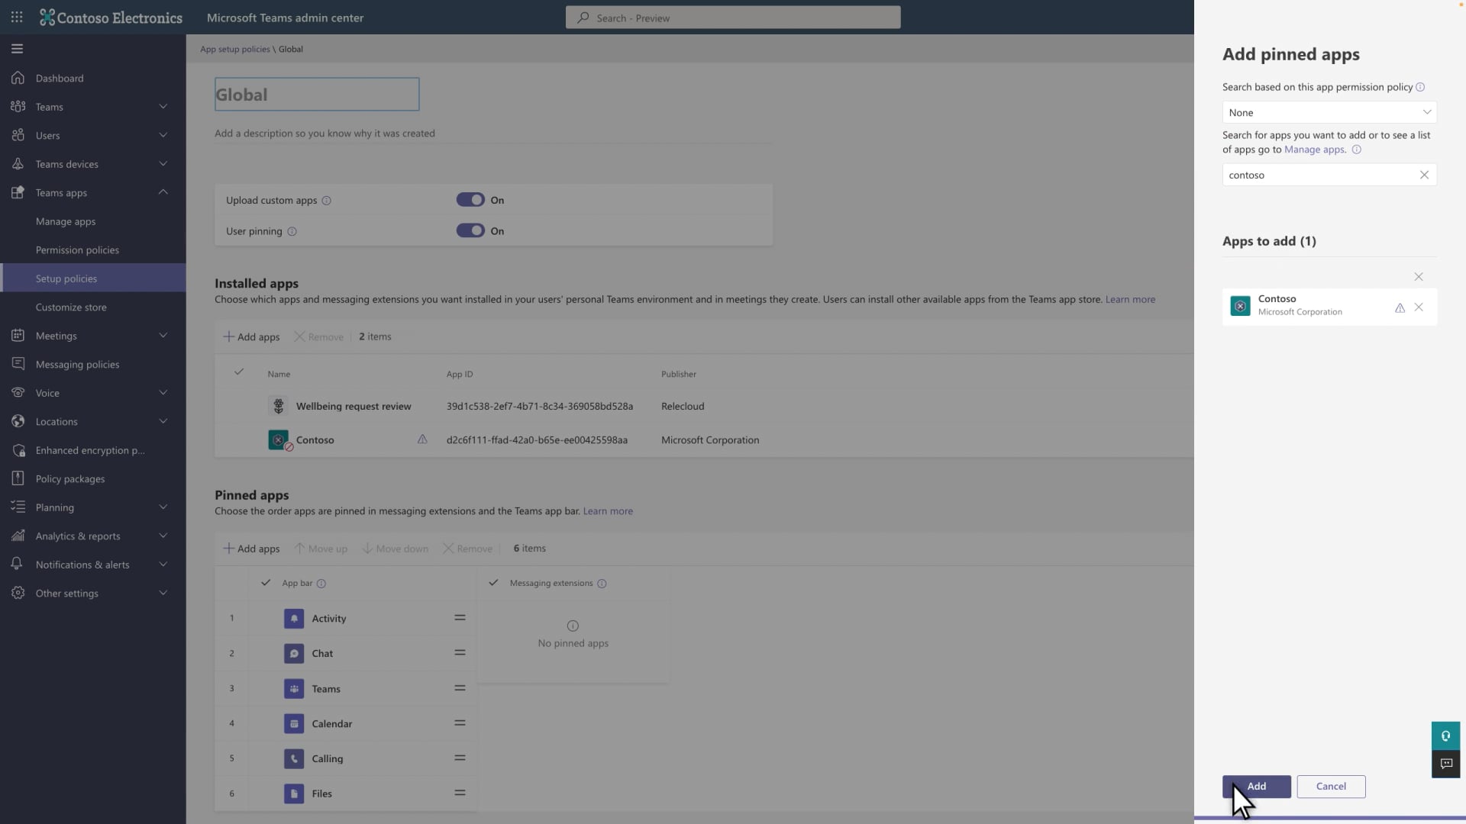Click the Notifications & alerts bell icon
This screenshot has width=1466, height=824.
tap(17, 564)
